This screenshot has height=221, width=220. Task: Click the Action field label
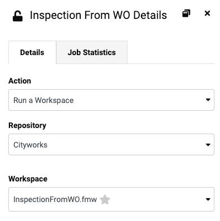pyautogui.click(x=19, y=81)
